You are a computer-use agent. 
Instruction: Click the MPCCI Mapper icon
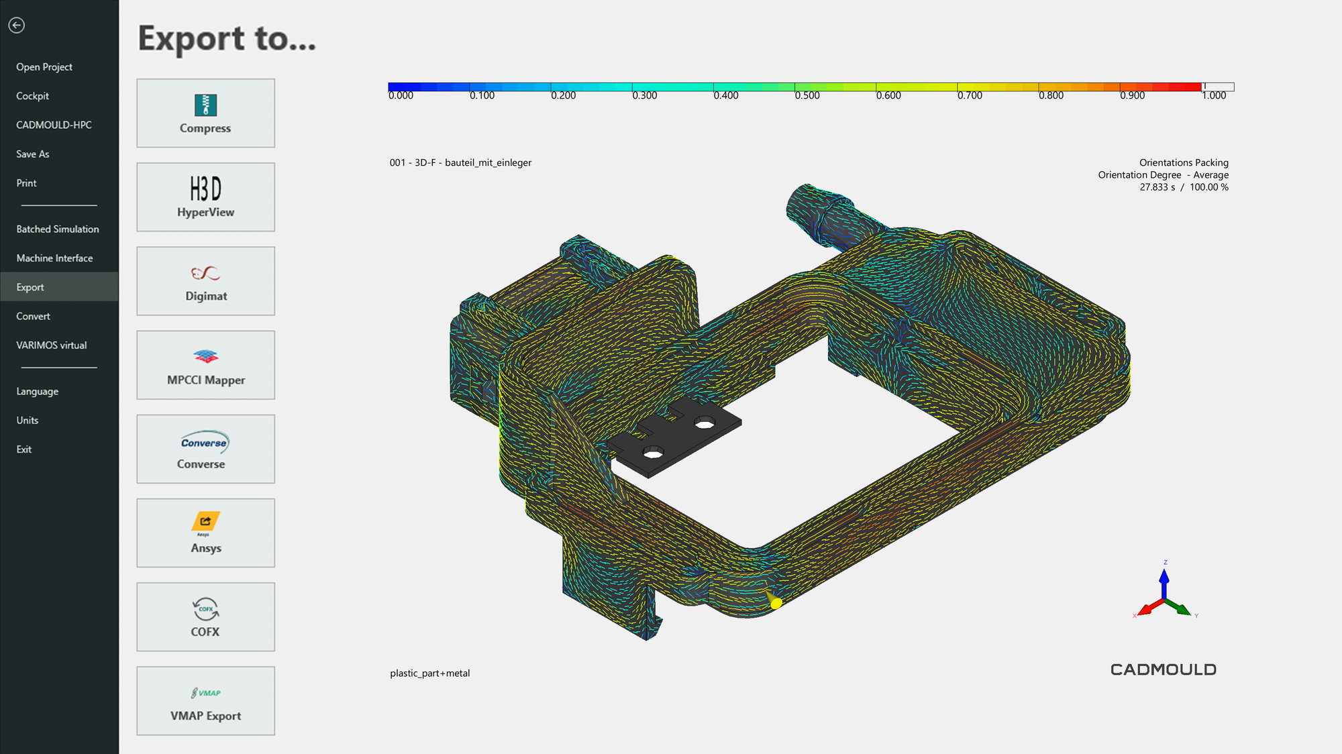click(205, 356)
